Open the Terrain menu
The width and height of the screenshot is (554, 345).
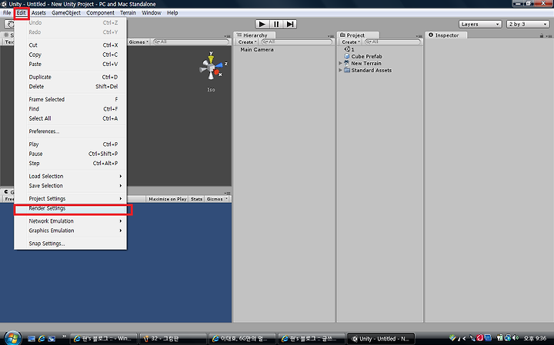(x=128, y=13)
